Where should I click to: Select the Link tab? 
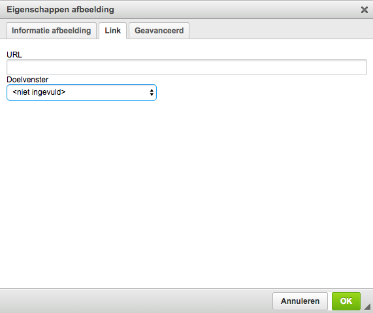tap(113, 31)
